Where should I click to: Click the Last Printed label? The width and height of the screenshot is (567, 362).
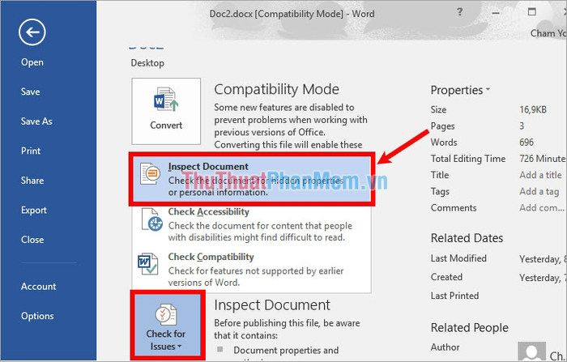point(454,296)
